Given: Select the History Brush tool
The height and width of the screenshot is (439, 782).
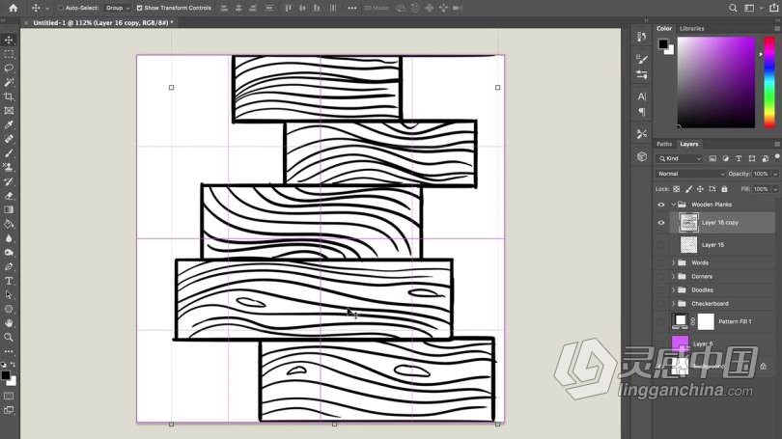Looking at the screenshot, I should click(x=9, y=181).
